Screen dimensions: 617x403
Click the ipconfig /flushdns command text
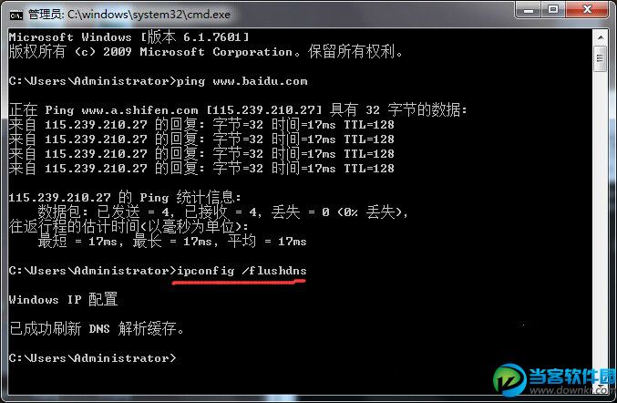tap(242, 271)
